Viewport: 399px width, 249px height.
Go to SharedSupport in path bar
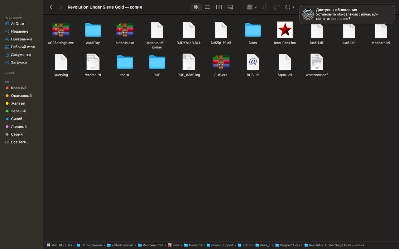tap(220, 245)
